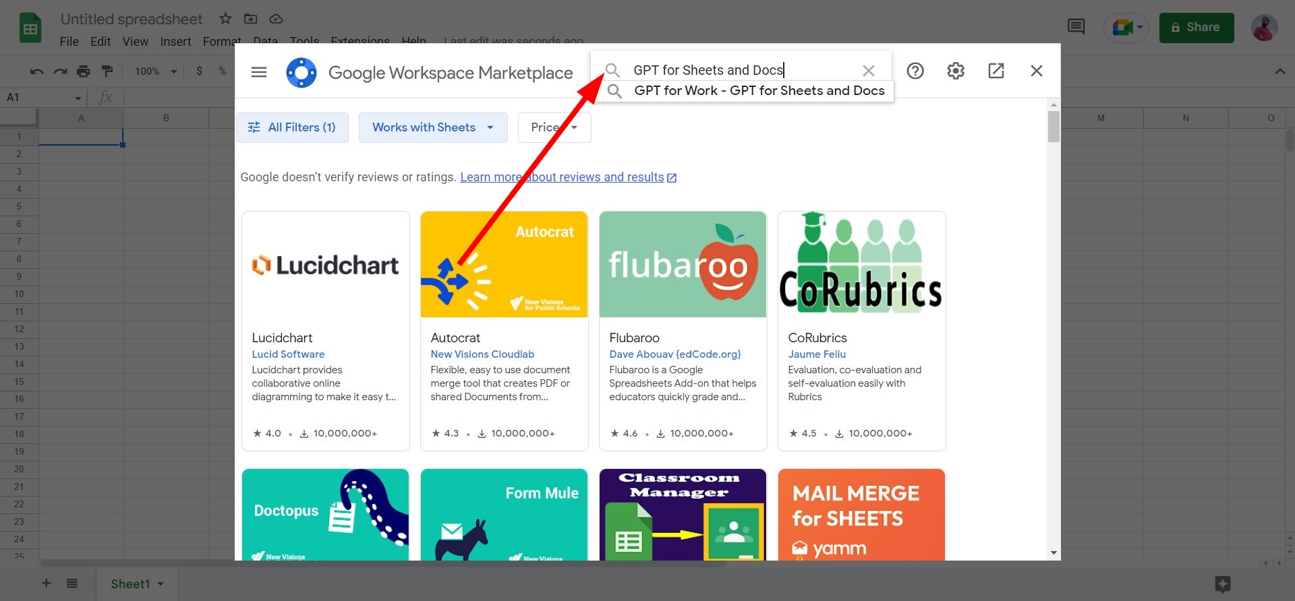Click the Marketplace vertical scrollbar
The width and height of the screenshot is (1295, 601).
tap(1054, 127)
